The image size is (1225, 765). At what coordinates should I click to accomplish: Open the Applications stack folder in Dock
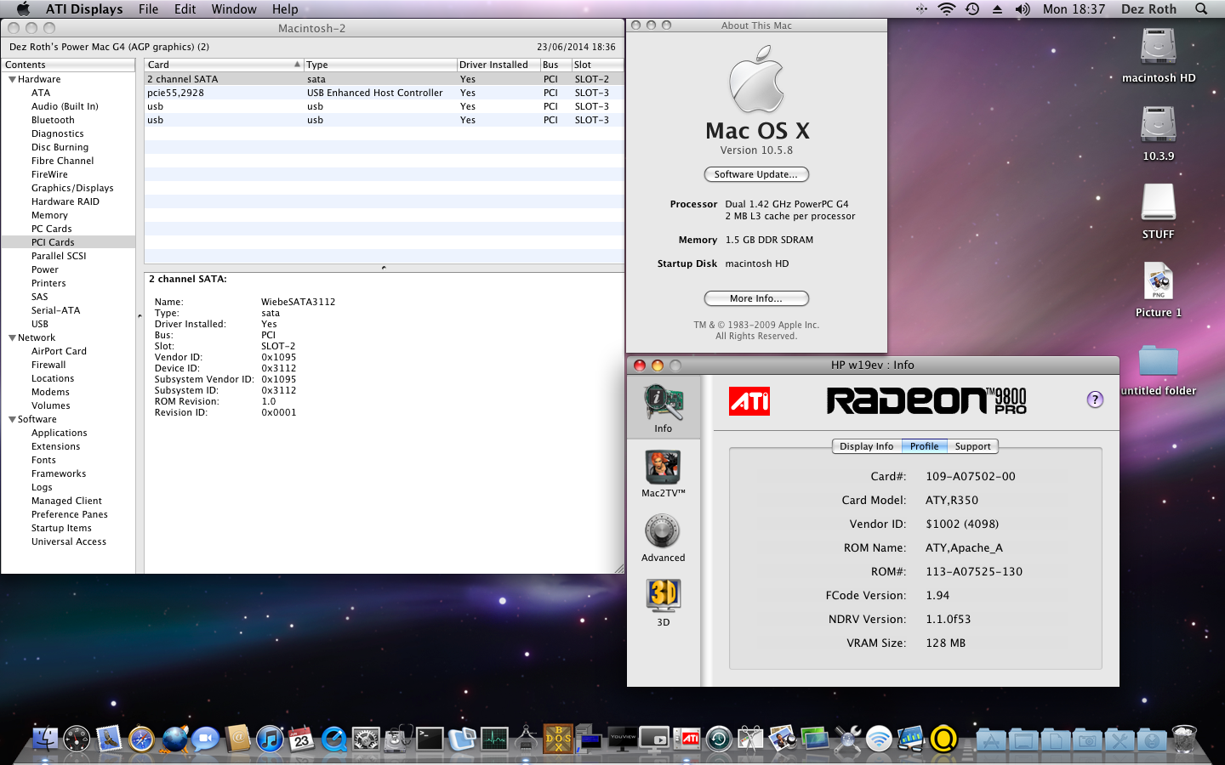[x=990, y=739]
